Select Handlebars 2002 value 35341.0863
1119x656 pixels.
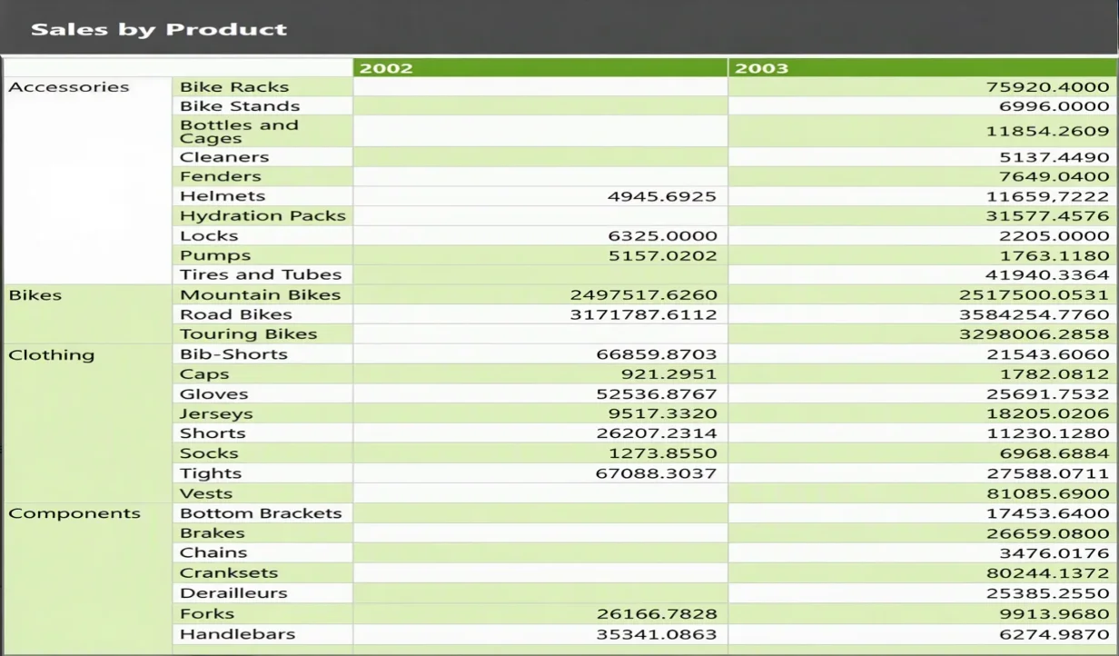[x=656, y=634]
